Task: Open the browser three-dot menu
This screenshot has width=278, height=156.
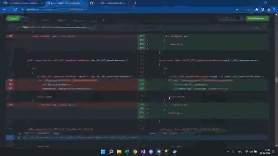Action: click(x=274, y=10)
